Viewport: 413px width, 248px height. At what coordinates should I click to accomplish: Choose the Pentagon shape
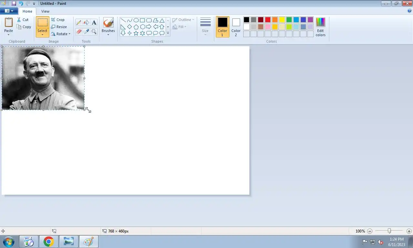pyautogui.click(x=136, y=26)
